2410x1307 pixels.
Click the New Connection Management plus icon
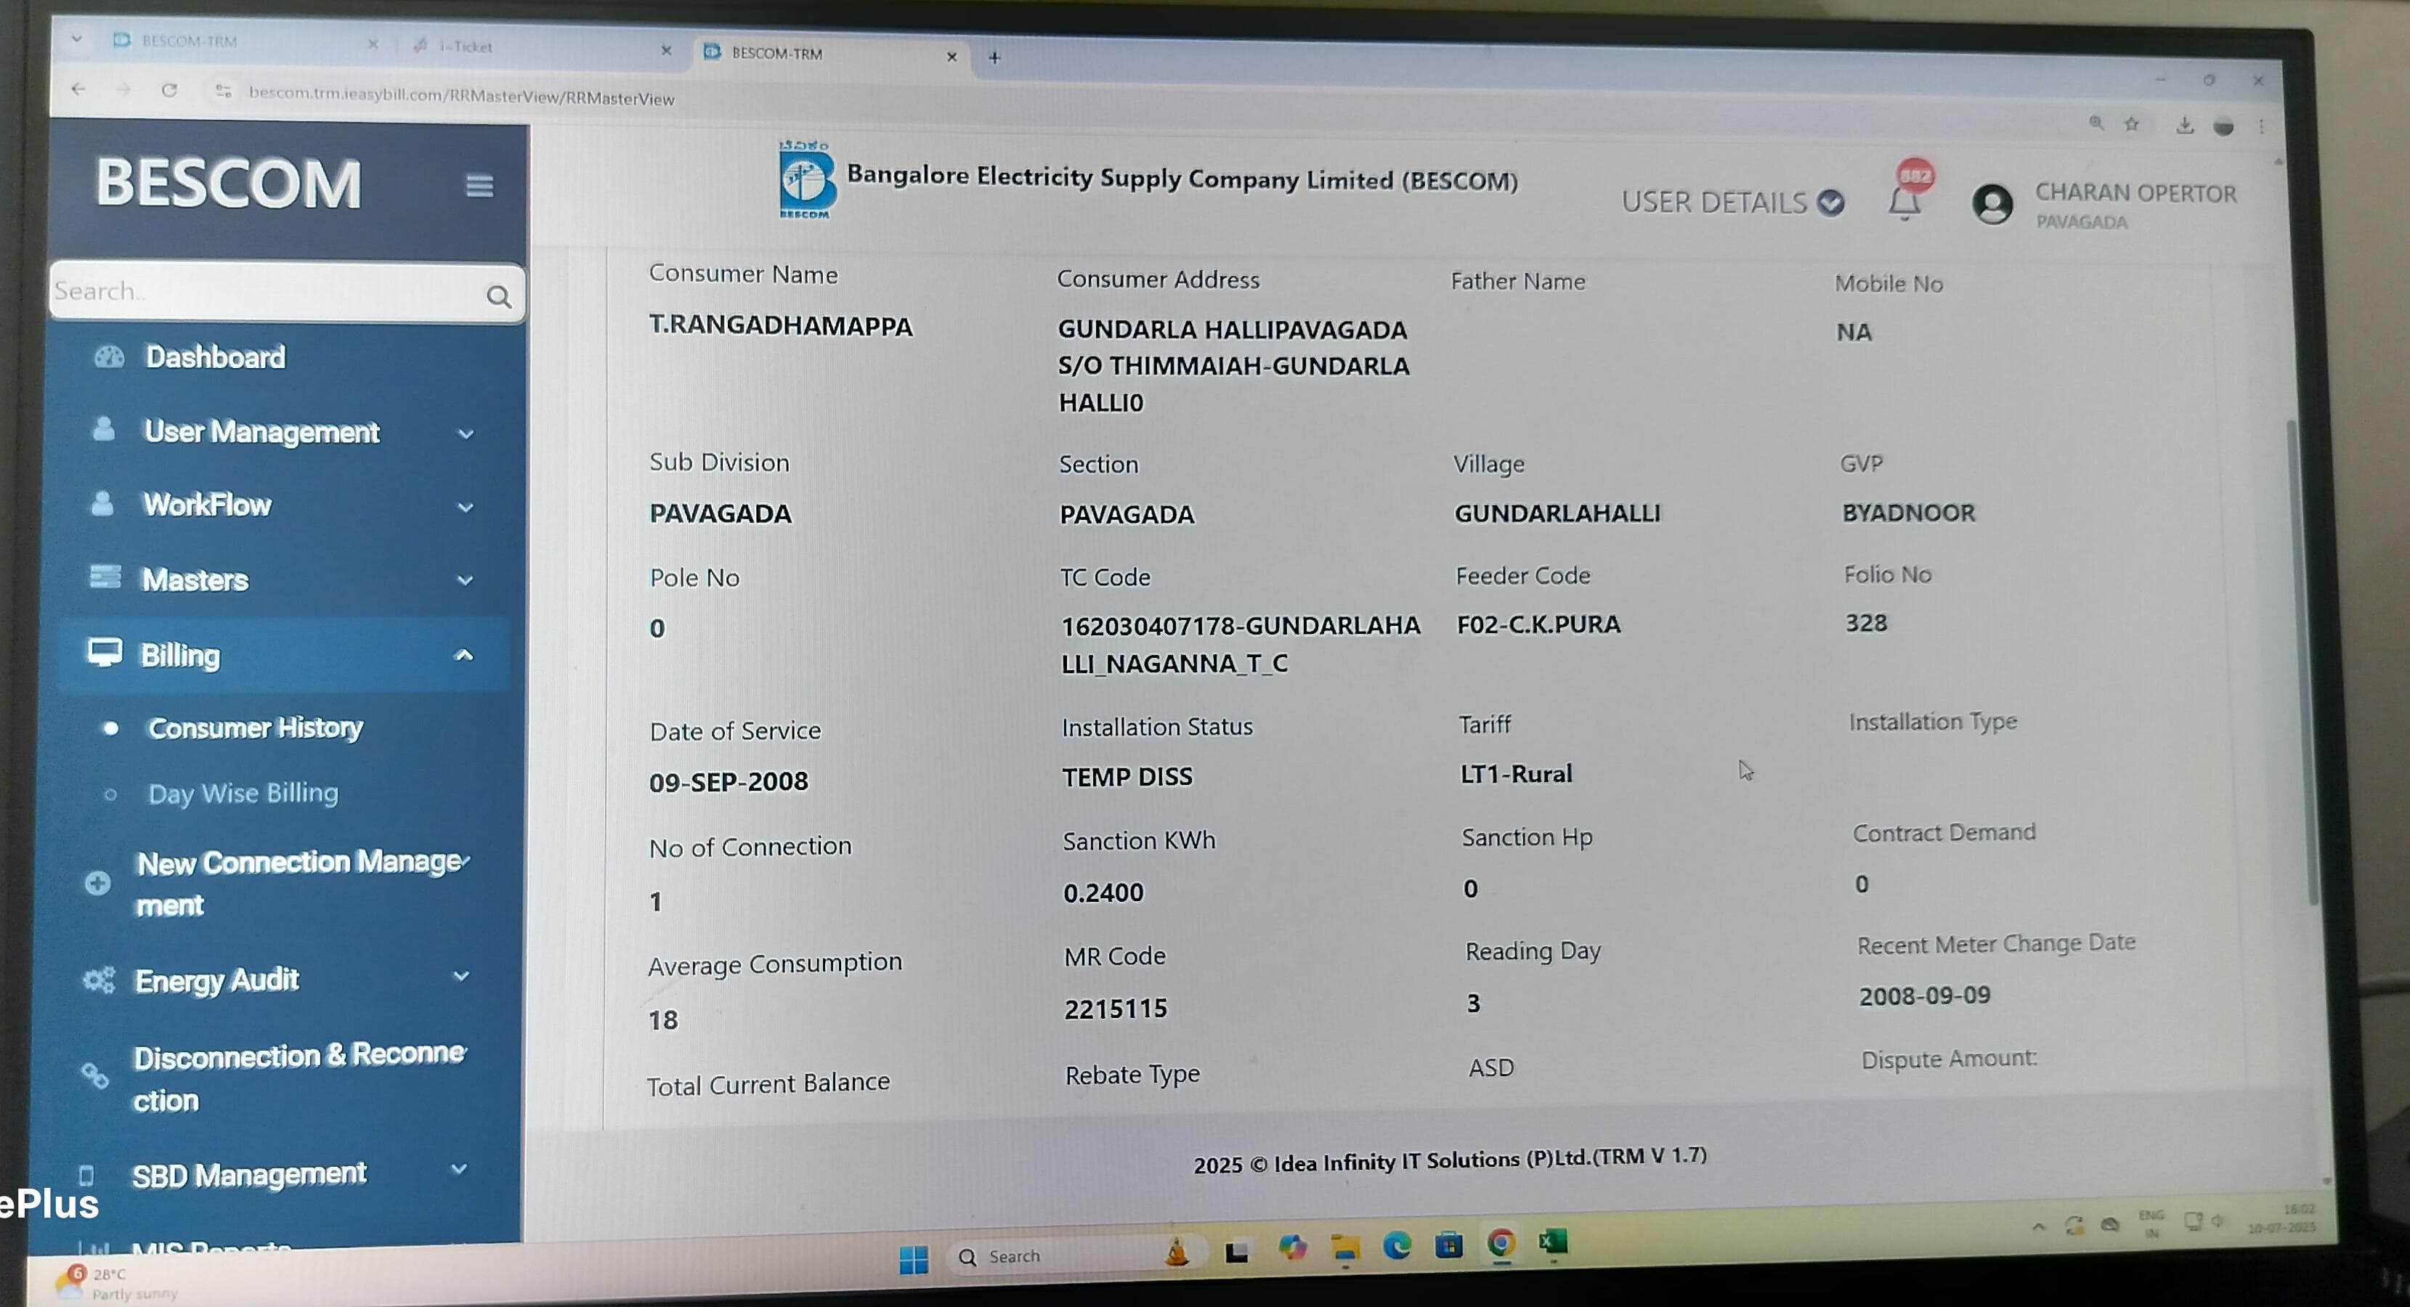tap(97, 882)
